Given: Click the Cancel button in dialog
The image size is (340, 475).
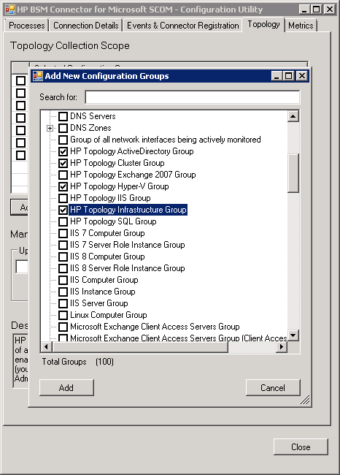Looking at the screenshot, I should coord(273,388).
